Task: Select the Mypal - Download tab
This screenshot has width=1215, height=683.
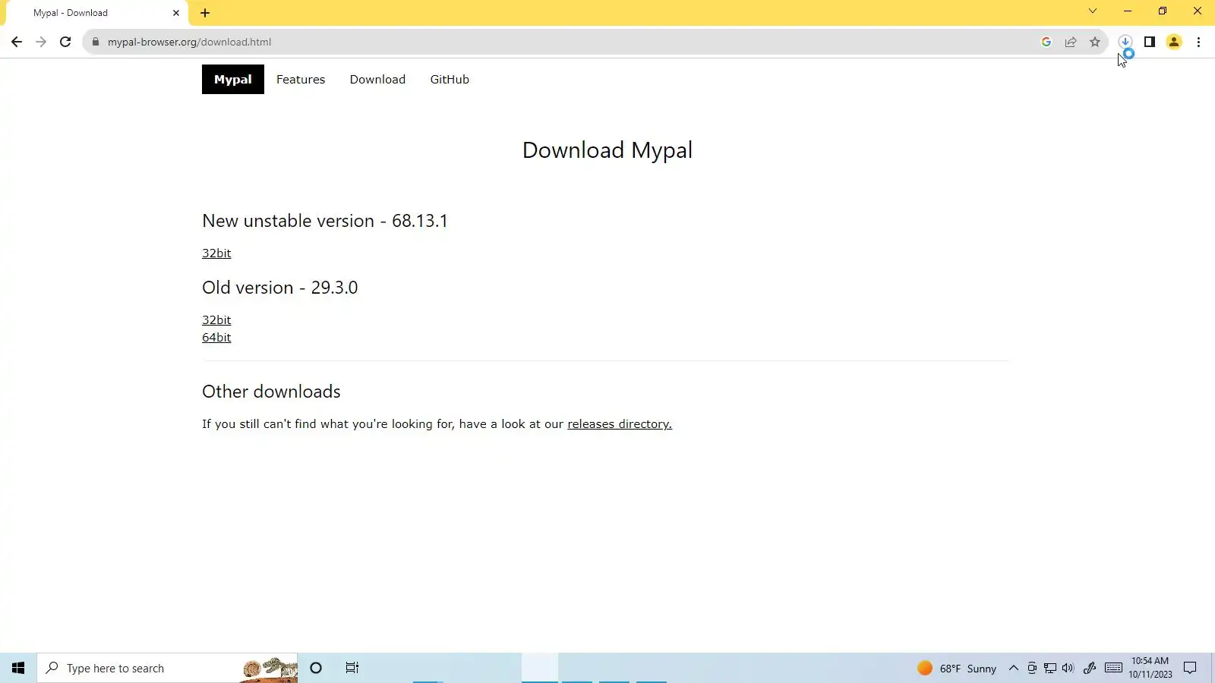Action: pos(95,13)
